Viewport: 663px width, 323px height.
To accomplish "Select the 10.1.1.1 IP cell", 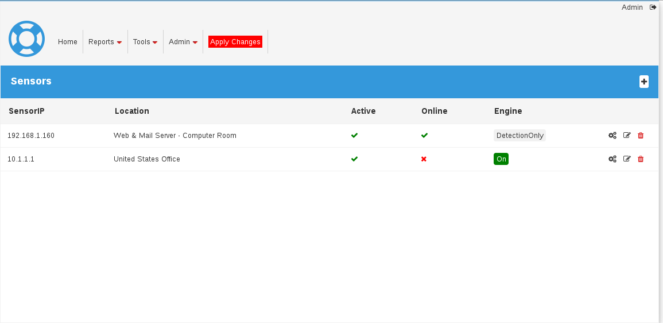I will pos(21,159).
